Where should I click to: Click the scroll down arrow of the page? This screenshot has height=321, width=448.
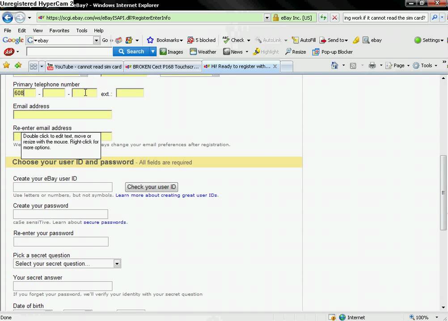tap(443, 308)
